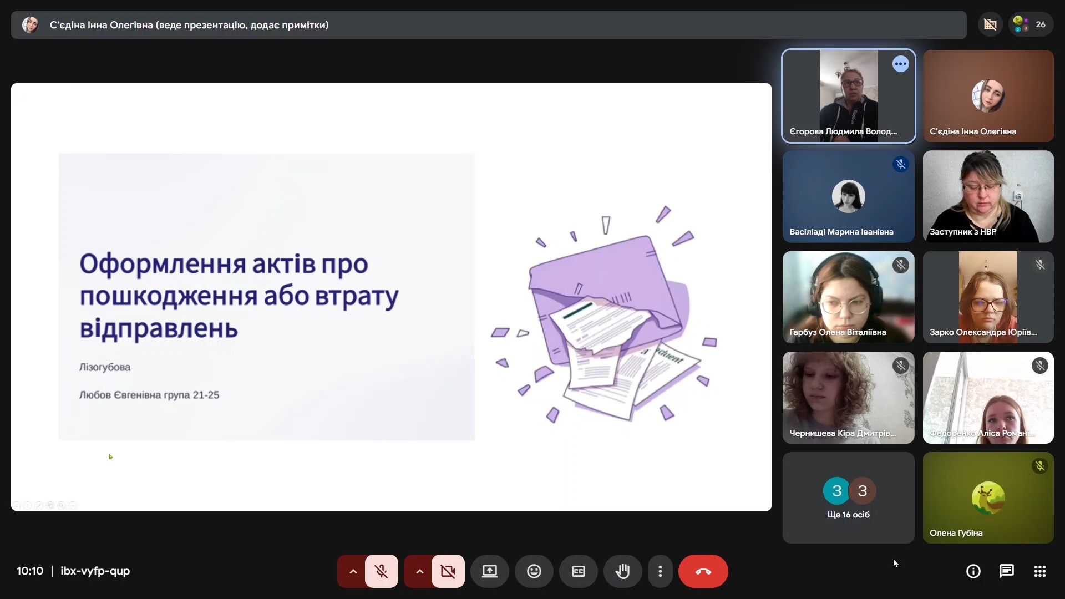The width and height of the screenshot is (1065, 599).
Task: Leave call with red hangup button
Action: coord(703,571)
